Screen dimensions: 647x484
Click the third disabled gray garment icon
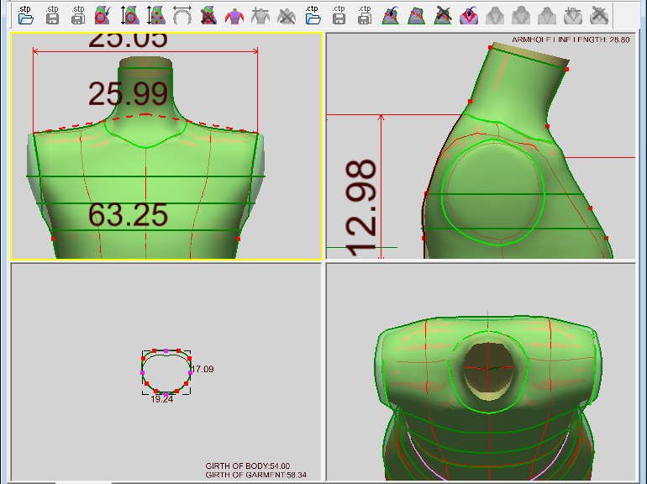(x=547, y=15)
